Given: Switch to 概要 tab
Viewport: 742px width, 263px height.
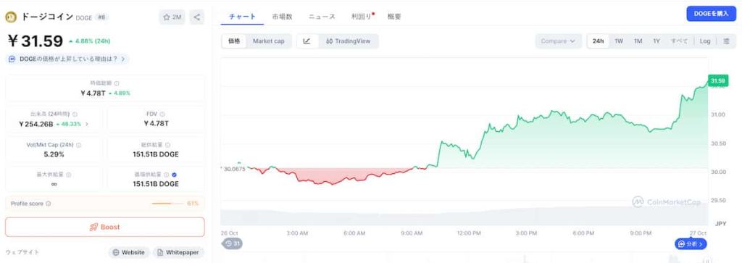Looking at the screenshot, I should (394, 17).
